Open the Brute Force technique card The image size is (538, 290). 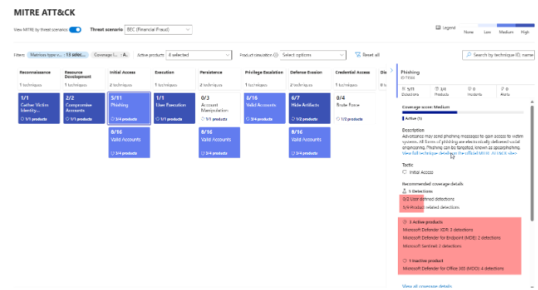tap(355, 108)
